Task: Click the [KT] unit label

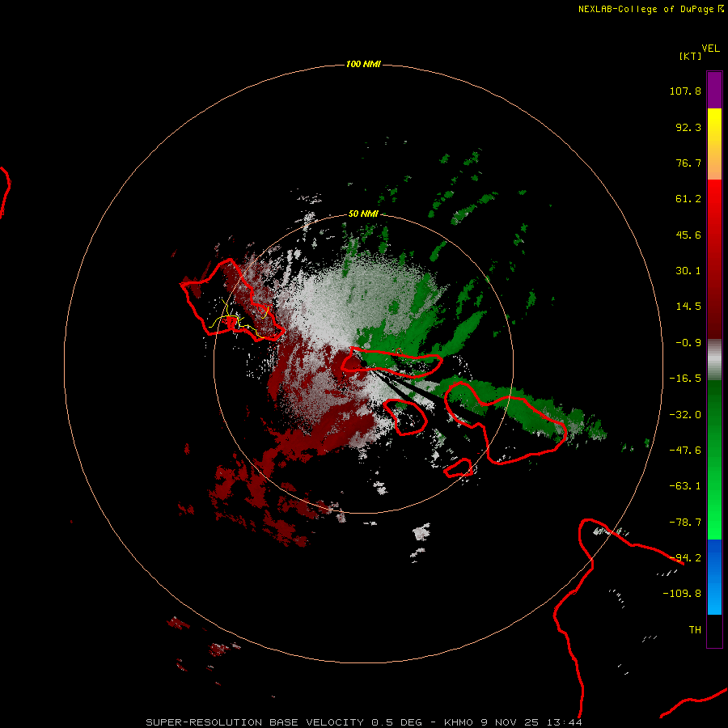Action: (x=690, y=56)
